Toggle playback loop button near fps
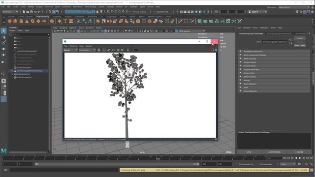Image resolution: width=315 pixels, height=177 pixels. point(299,164)
